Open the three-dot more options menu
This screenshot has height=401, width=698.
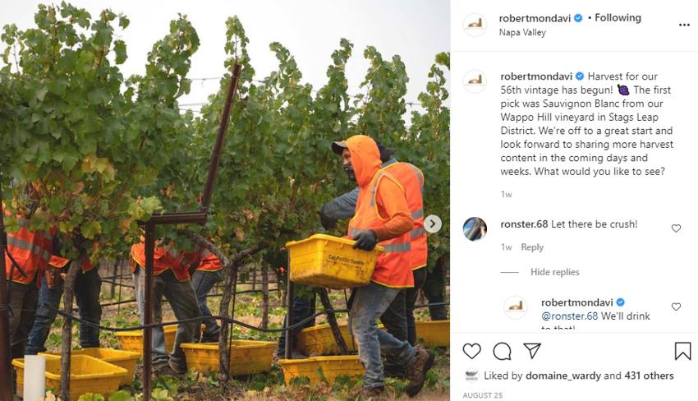tap(684, 25)
